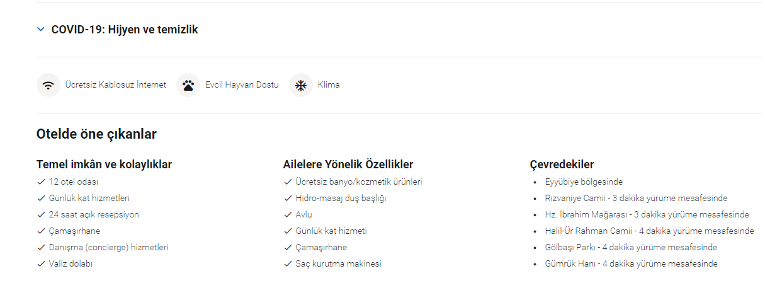Select Evcil Hayvan Dostu label
Viewport: 765px width, 283px height.
pos(242,85)
